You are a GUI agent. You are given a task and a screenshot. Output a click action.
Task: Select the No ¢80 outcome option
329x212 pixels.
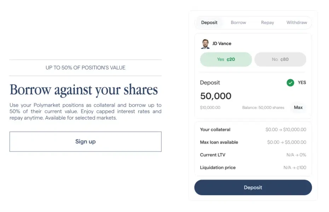280,59
